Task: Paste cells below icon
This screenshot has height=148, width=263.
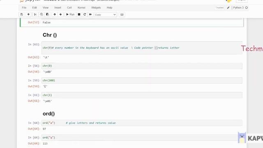Action: 48,14
